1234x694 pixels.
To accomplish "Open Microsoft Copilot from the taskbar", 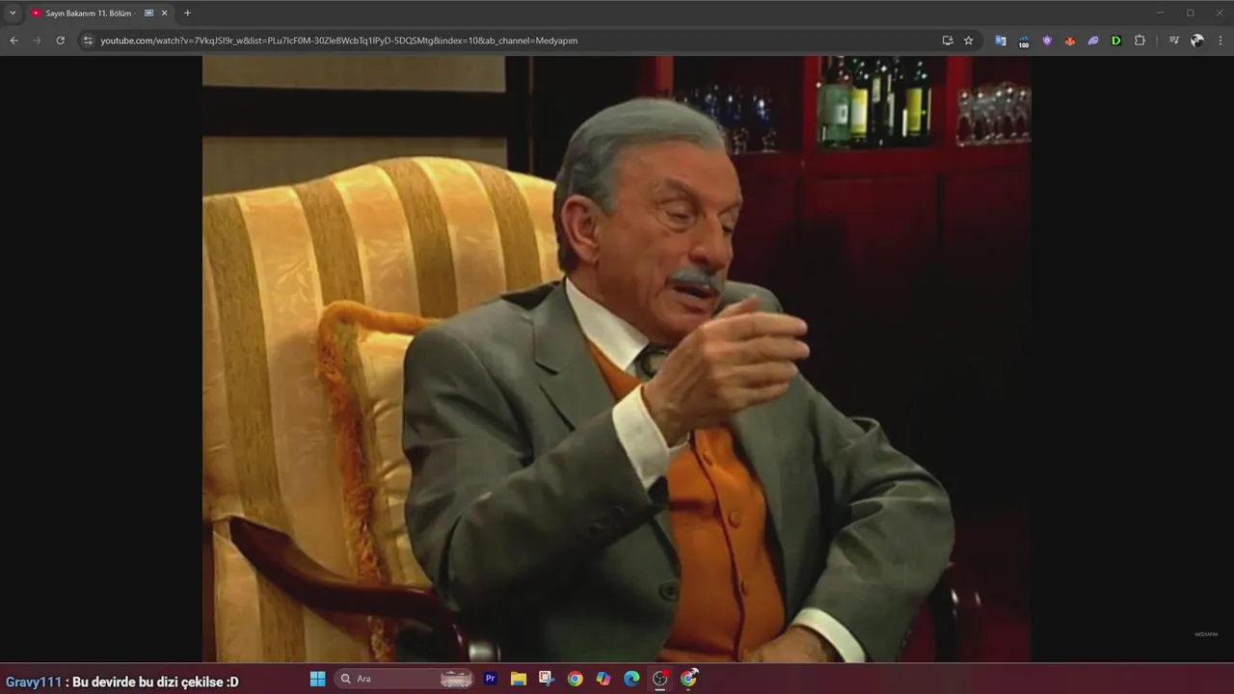I will click(x=603, y=679).
